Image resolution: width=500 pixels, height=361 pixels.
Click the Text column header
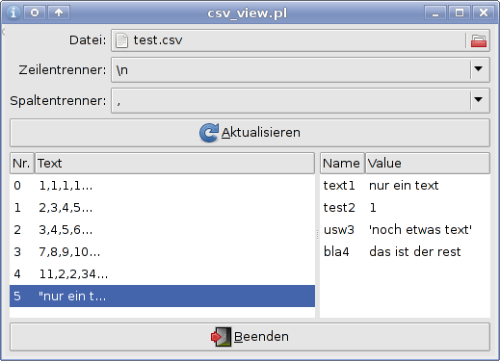click(174, 164)
